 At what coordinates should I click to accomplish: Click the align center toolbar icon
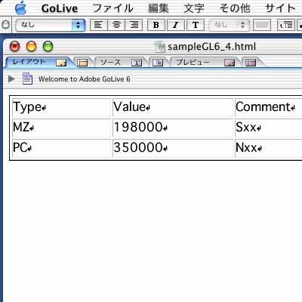click(116, 25)
